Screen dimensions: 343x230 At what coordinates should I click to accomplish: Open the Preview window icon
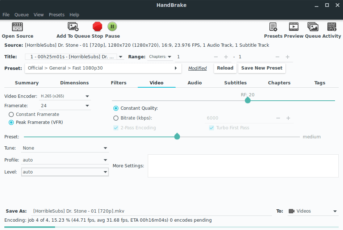(294, 27)
